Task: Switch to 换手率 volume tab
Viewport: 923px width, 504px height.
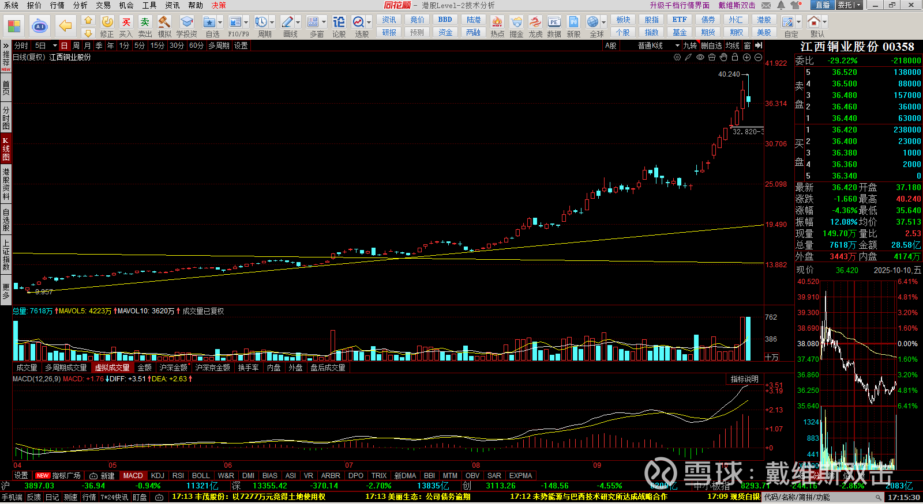Action: (248, 367)
